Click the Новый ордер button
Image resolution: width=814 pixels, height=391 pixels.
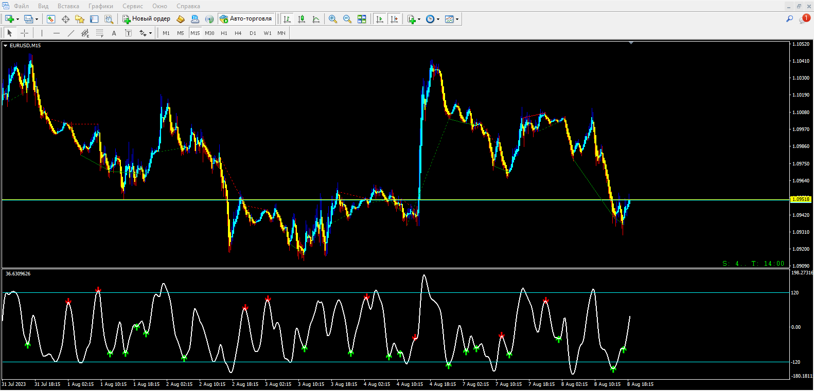click(146, 19)
